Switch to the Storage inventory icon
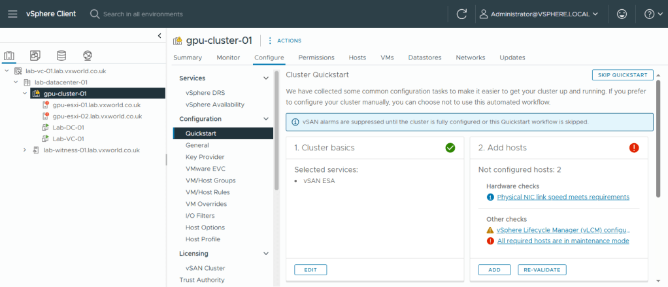668x287 pixels. click(x=61, y=56)
